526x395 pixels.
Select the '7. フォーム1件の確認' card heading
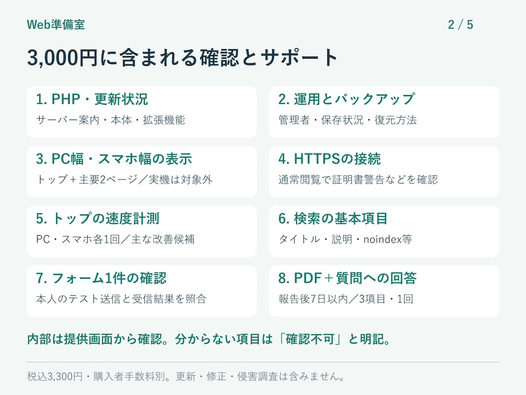tap(101, 278)
